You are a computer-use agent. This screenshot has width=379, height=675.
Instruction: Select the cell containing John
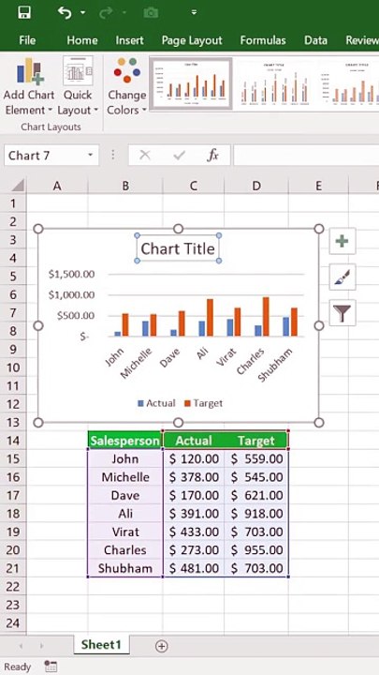click(125, 458)
